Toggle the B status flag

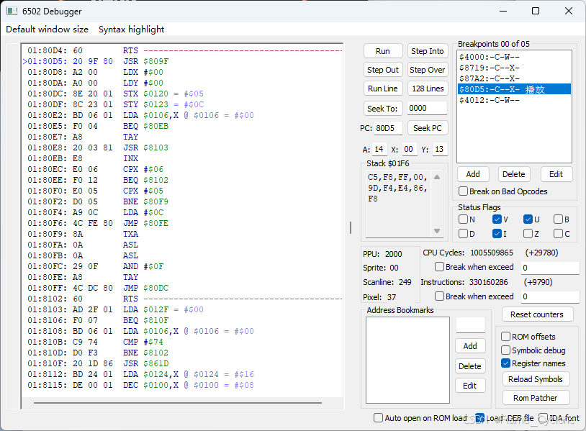559,219
